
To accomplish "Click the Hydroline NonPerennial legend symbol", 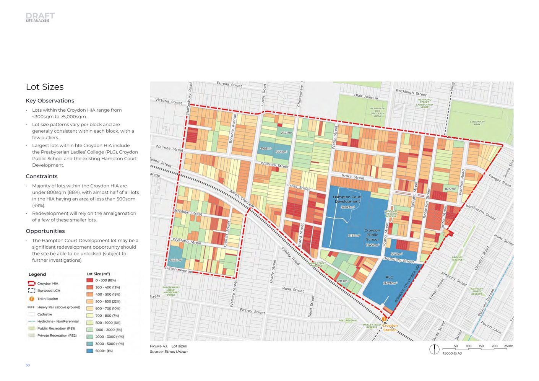I will coord(31,321).
